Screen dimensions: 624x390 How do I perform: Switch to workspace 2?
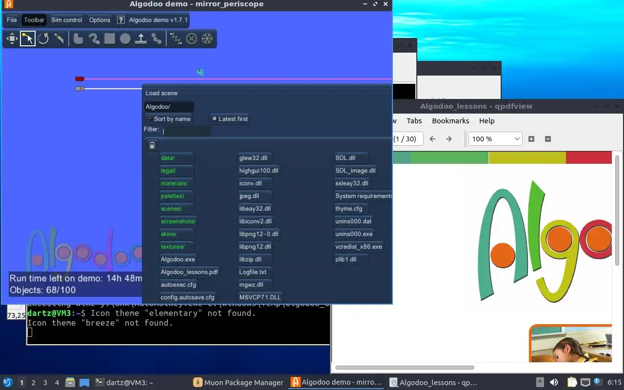[34, 383]
